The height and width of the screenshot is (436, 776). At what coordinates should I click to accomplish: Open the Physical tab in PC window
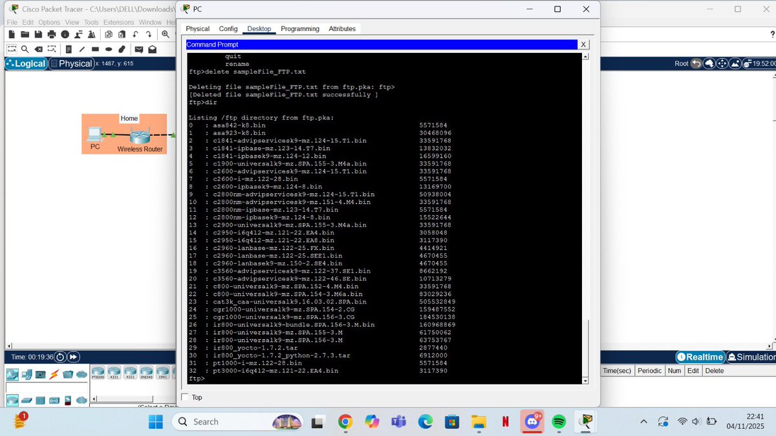[x=198, y=29]
